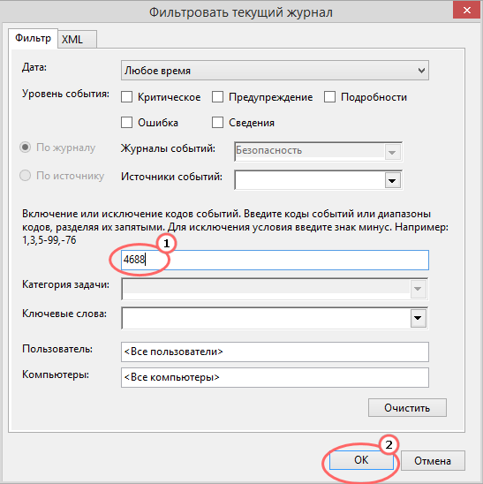Open the Дата time range dropdown
Viewport: 483px width, 484px height.
275,71
